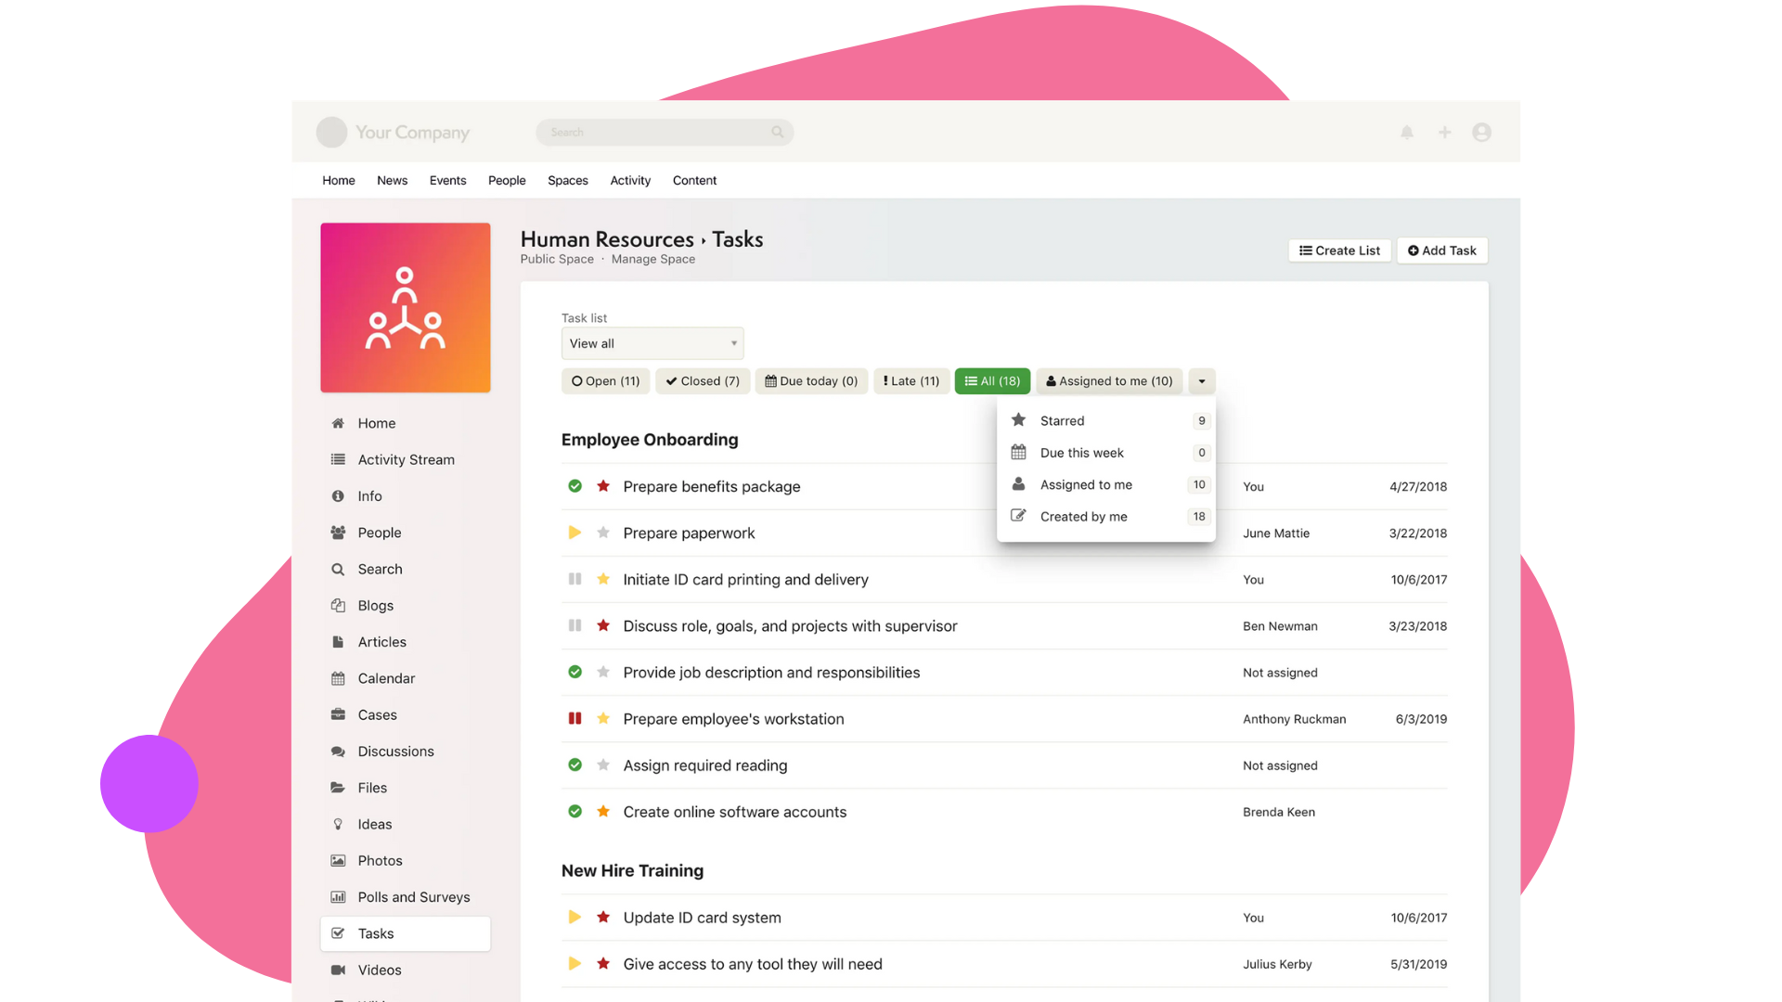Click the plus icon in the header

tap(1444, 133)
